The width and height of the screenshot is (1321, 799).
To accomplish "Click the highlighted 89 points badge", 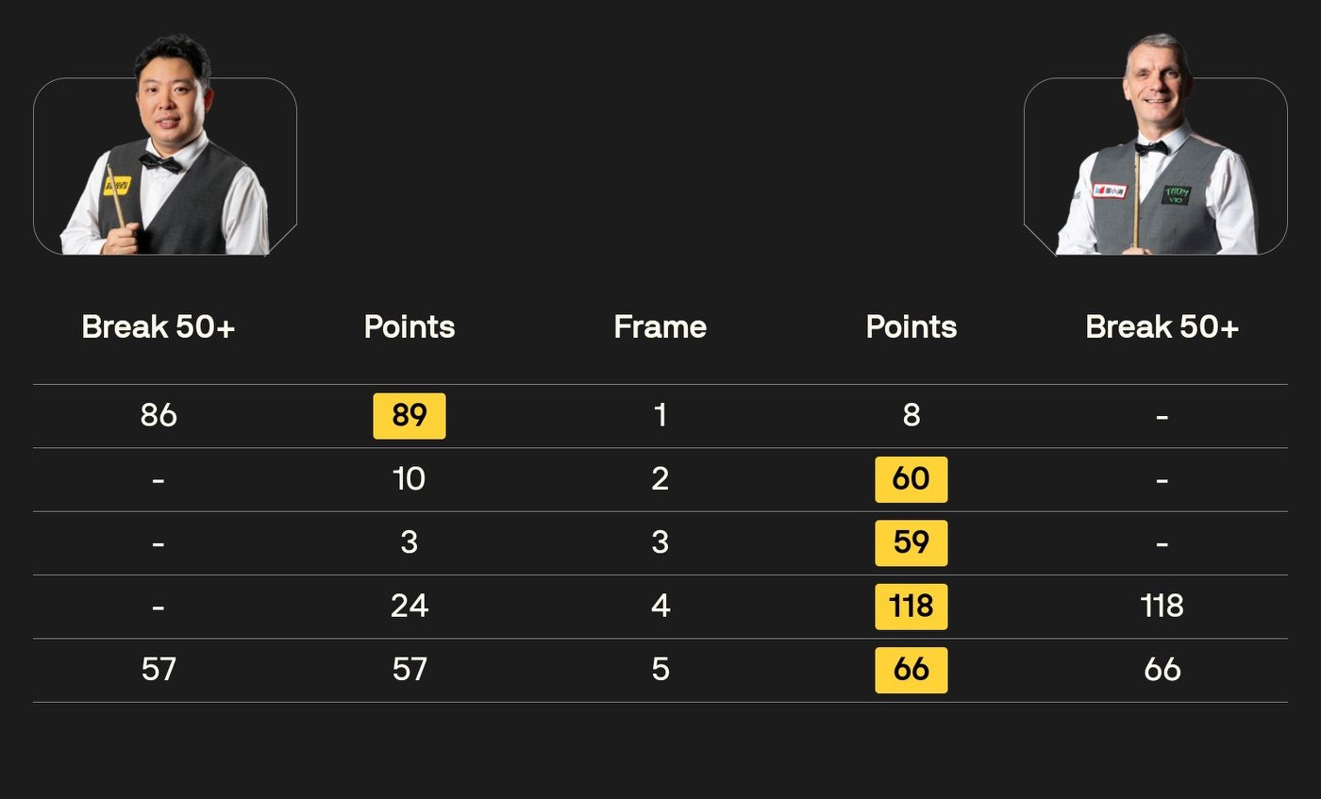I will tap(410, 416).
